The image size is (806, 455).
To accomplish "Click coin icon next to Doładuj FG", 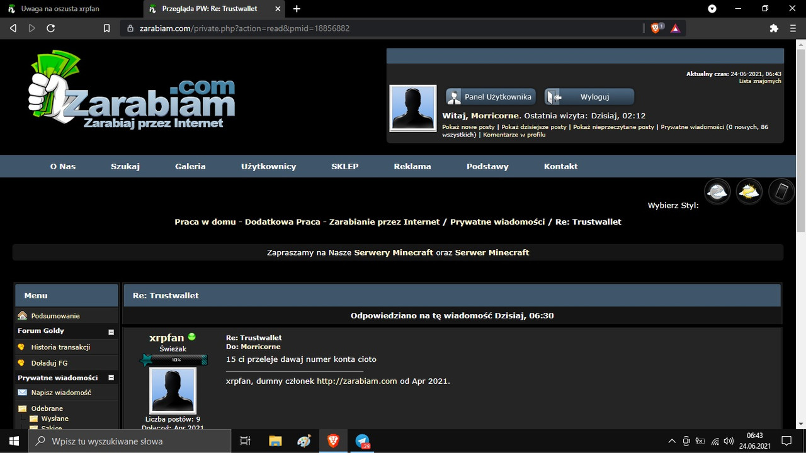I will tap(21, 363).
